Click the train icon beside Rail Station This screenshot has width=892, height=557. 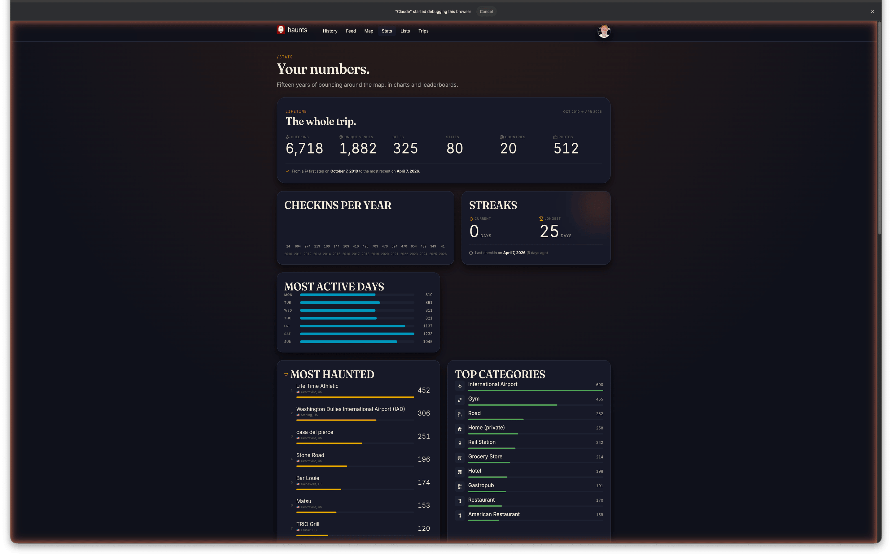[460, 443]
